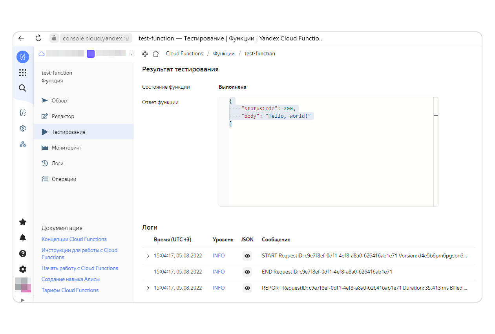Toggle JSON view eye for END row
Image resolution: width=495 pixels, height=334 pixels.
pos(247,272)
